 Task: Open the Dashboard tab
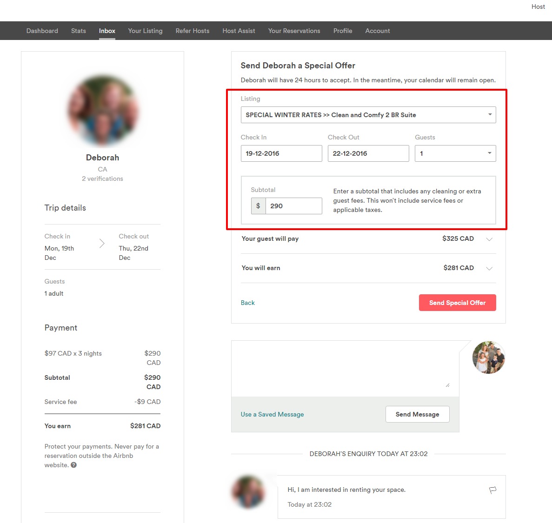click(42, 31)
